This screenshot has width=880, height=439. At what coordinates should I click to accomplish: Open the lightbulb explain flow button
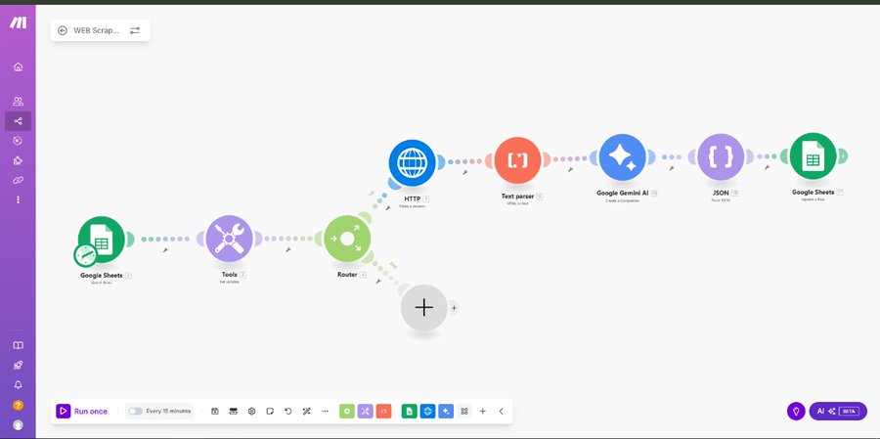tap(796, 411)
